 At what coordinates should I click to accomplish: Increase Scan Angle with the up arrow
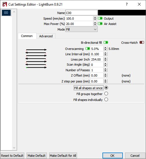(106, 64)
